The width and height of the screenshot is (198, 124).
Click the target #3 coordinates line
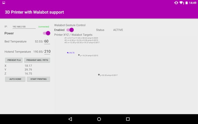[x=82, y=43]
